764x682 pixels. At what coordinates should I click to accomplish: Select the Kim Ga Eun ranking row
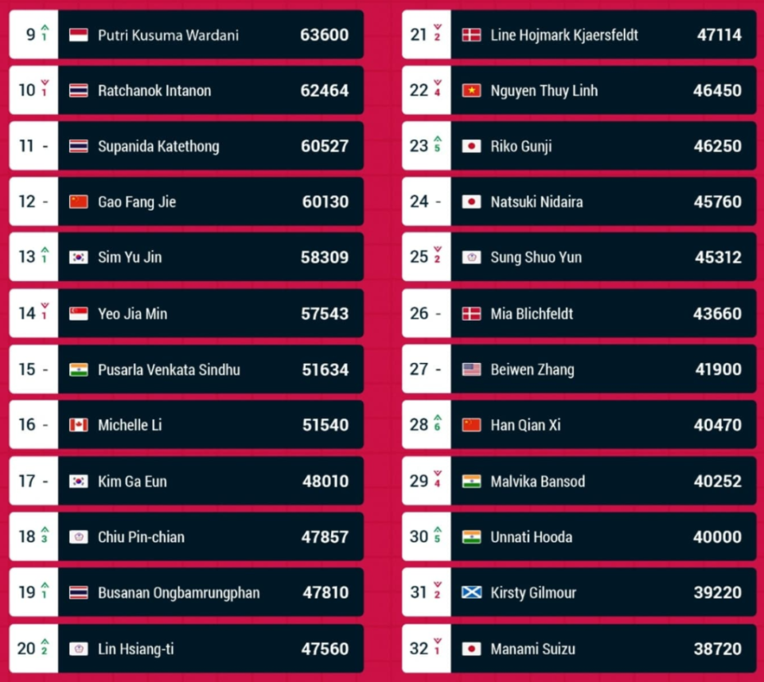coord(186,481)
